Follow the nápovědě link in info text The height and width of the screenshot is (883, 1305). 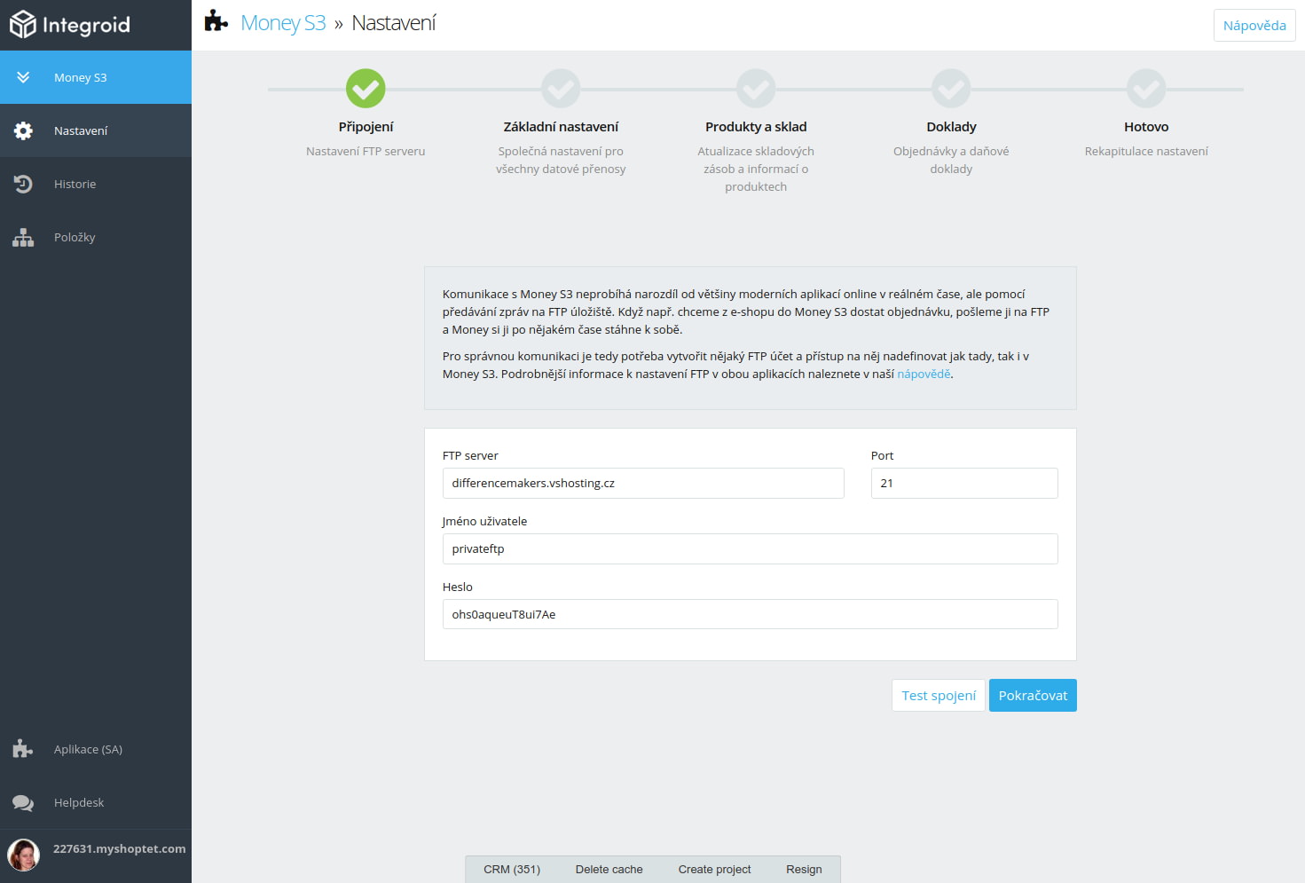924,374
